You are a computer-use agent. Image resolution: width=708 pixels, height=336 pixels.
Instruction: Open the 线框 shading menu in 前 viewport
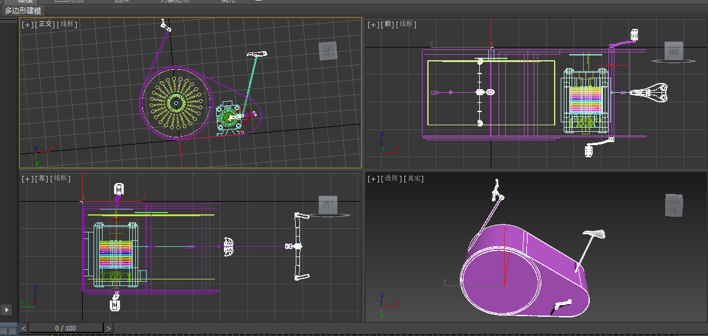coord(406,24)
